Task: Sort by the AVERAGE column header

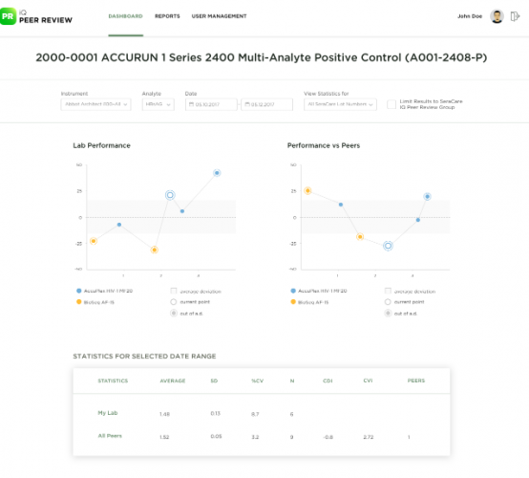Action: click(x=173, y=380)
